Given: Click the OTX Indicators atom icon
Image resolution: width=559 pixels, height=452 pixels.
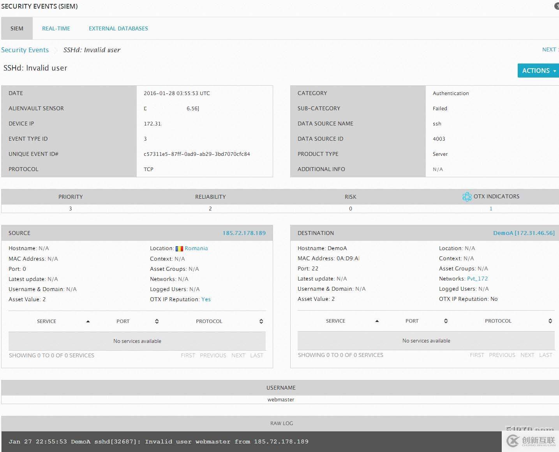Looking at the screenshot, I should coord(467,197).
